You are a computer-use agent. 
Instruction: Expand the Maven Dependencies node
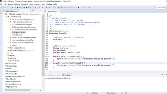pyautogui.click(x=6, y=48)
